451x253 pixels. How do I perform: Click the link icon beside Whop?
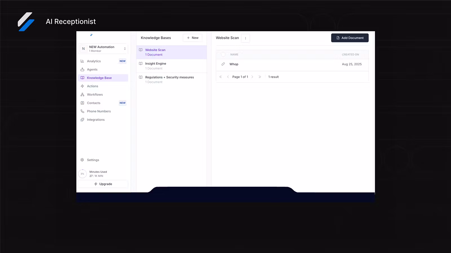(223, 64)
